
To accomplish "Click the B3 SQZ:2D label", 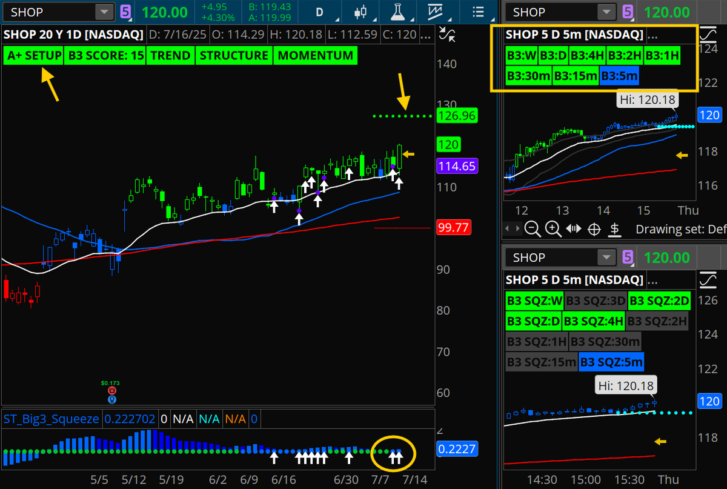I will [659, 300].
